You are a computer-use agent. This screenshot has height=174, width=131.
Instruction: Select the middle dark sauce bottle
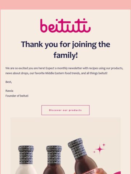click(x=54, y=160)
